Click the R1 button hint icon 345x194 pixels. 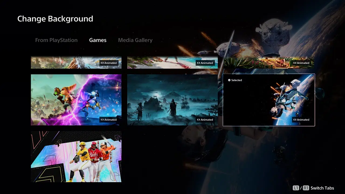click(x=306, y=188)
